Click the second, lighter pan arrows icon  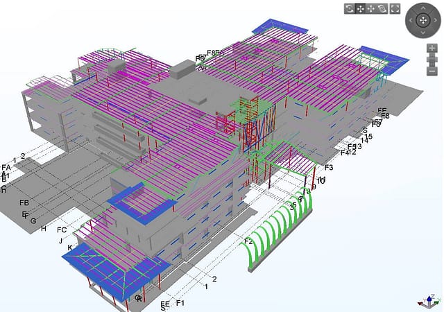pyautogui.click(x=372, y=8)
